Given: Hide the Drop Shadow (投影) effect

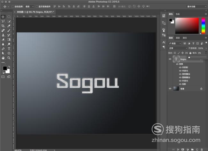Looking at the screenshot, I should tap(180, 84).
